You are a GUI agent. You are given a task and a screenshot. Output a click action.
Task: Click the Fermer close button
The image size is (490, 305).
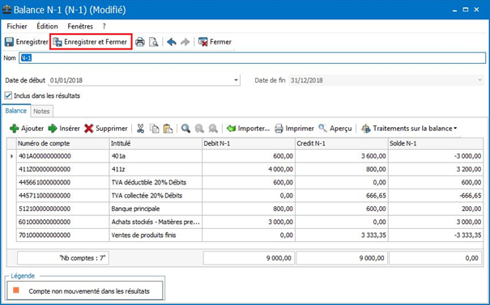point(215,42)
